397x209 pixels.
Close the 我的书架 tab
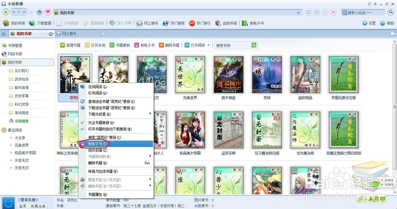51,34
